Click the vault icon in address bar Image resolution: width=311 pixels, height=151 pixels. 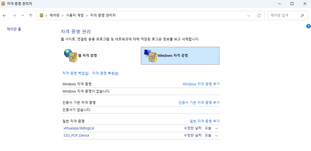point(41,16)
